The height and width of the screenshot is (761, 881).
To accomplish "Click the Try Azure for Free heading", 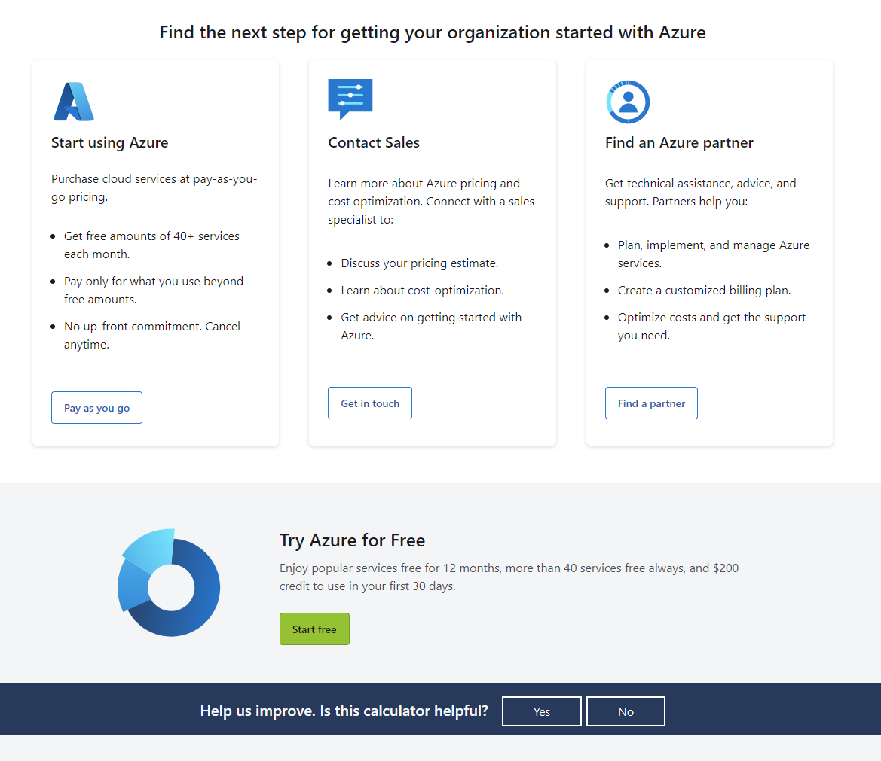I will point(352,540).
